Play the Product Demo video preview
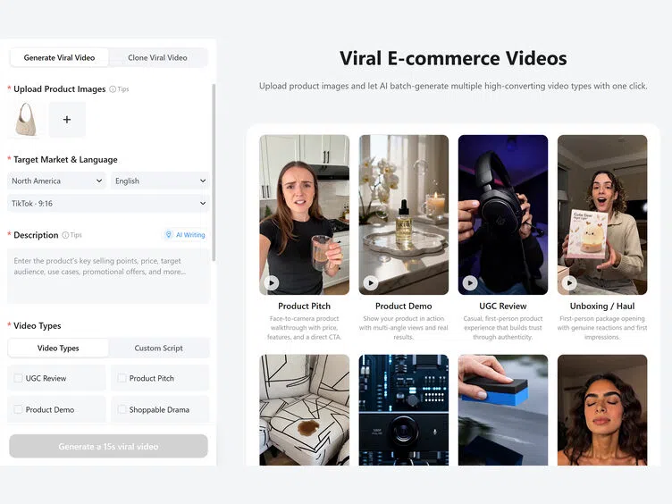The width and height of the screenshot is (672, 504). [x=371, y=283]
